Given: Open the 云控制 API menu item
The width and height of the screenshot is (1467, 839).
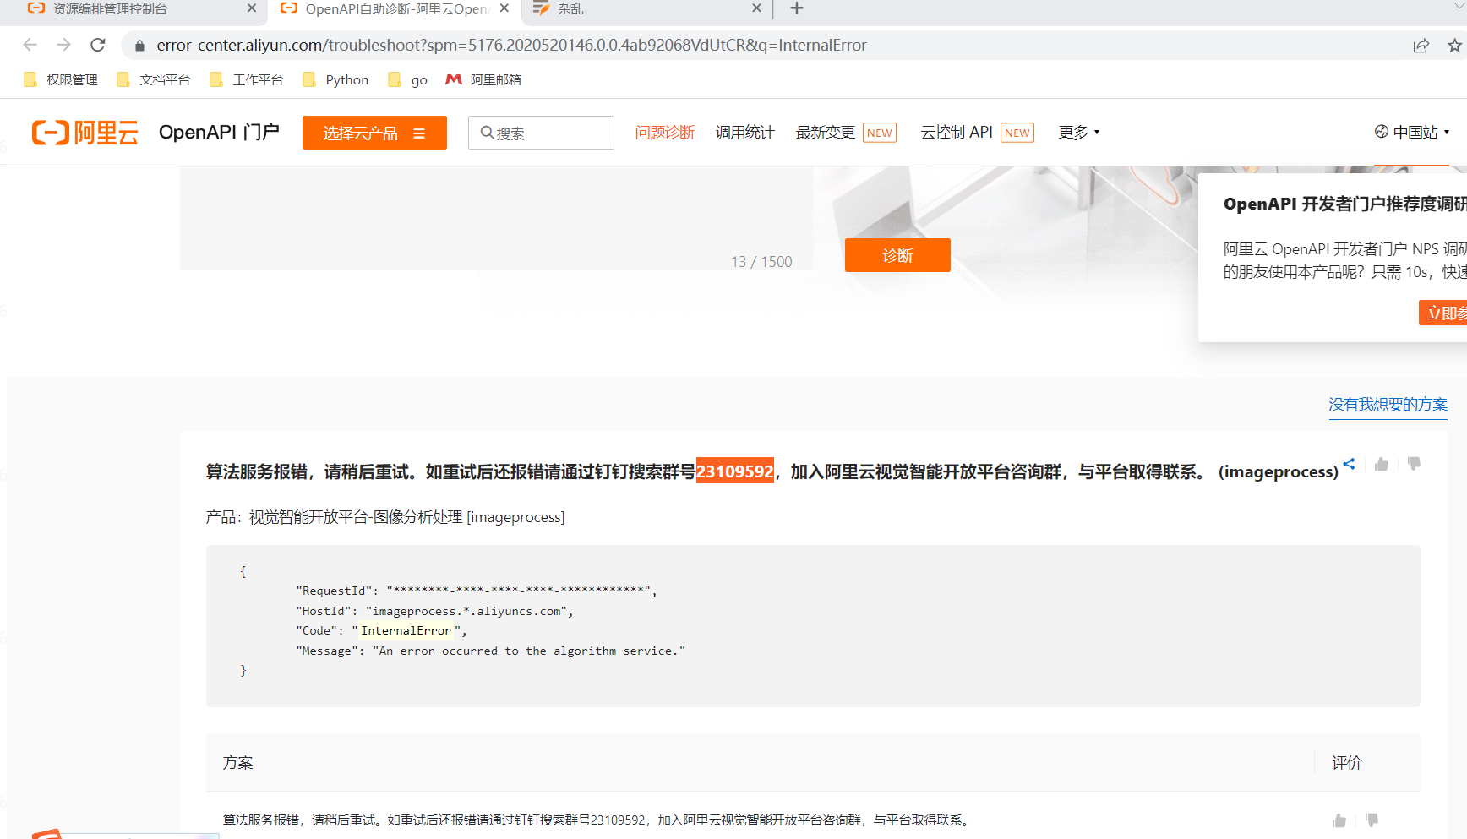Looking at the screenshot, I should click(x=957, y=133).
